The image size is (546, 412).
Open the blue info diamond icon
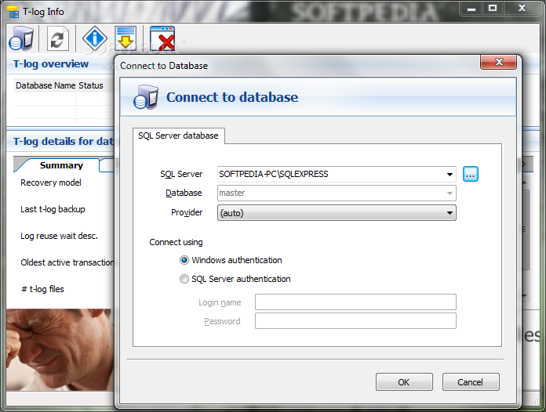[x=95, y=38]
